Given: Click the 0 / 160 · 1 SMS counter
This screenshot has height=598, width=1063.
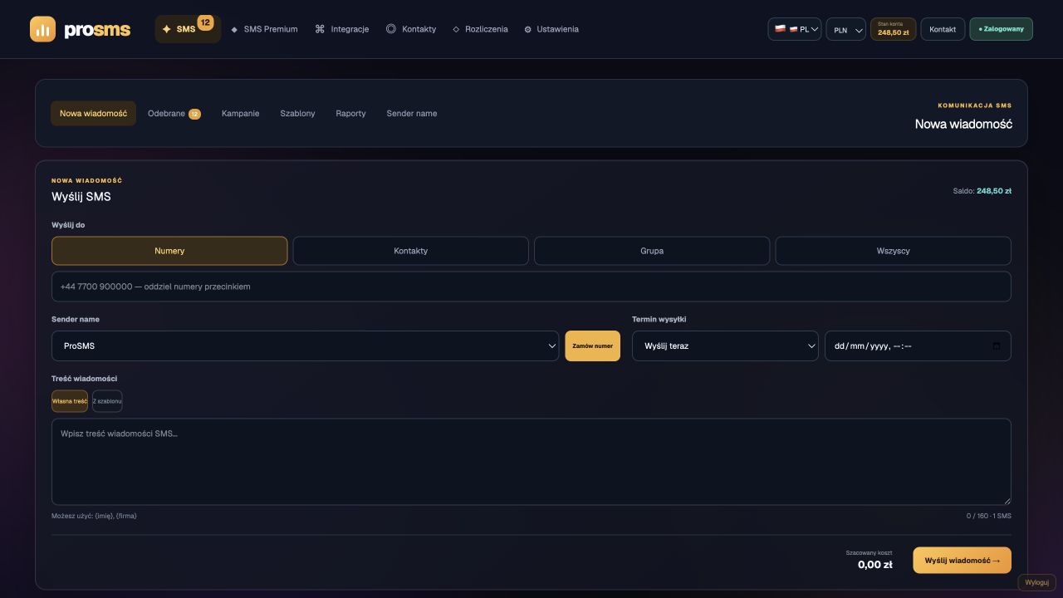Looking at the screenshot, I should click(x=989, y=516).
